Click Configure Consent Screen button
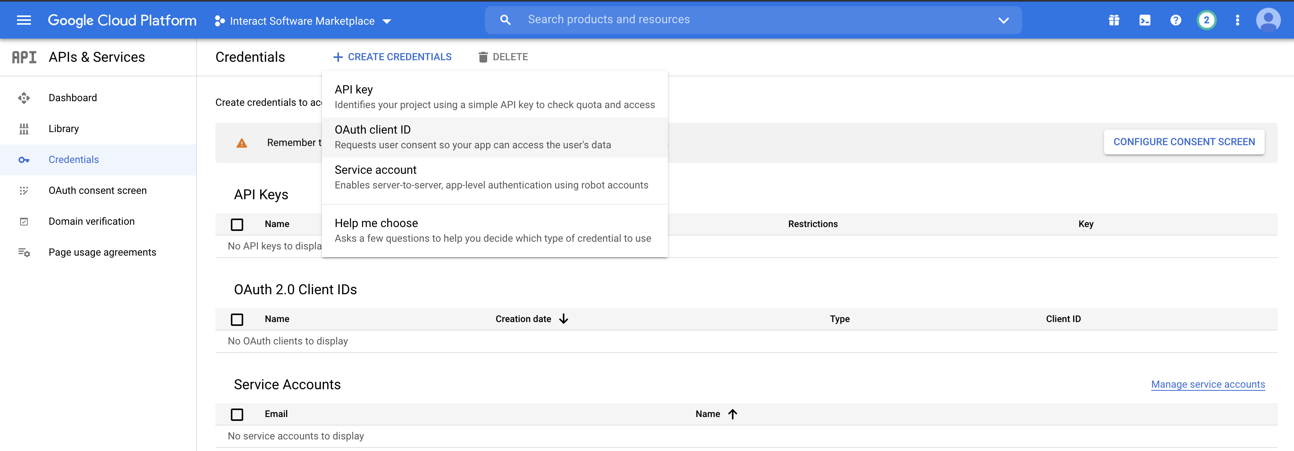 pos(1184,142)
